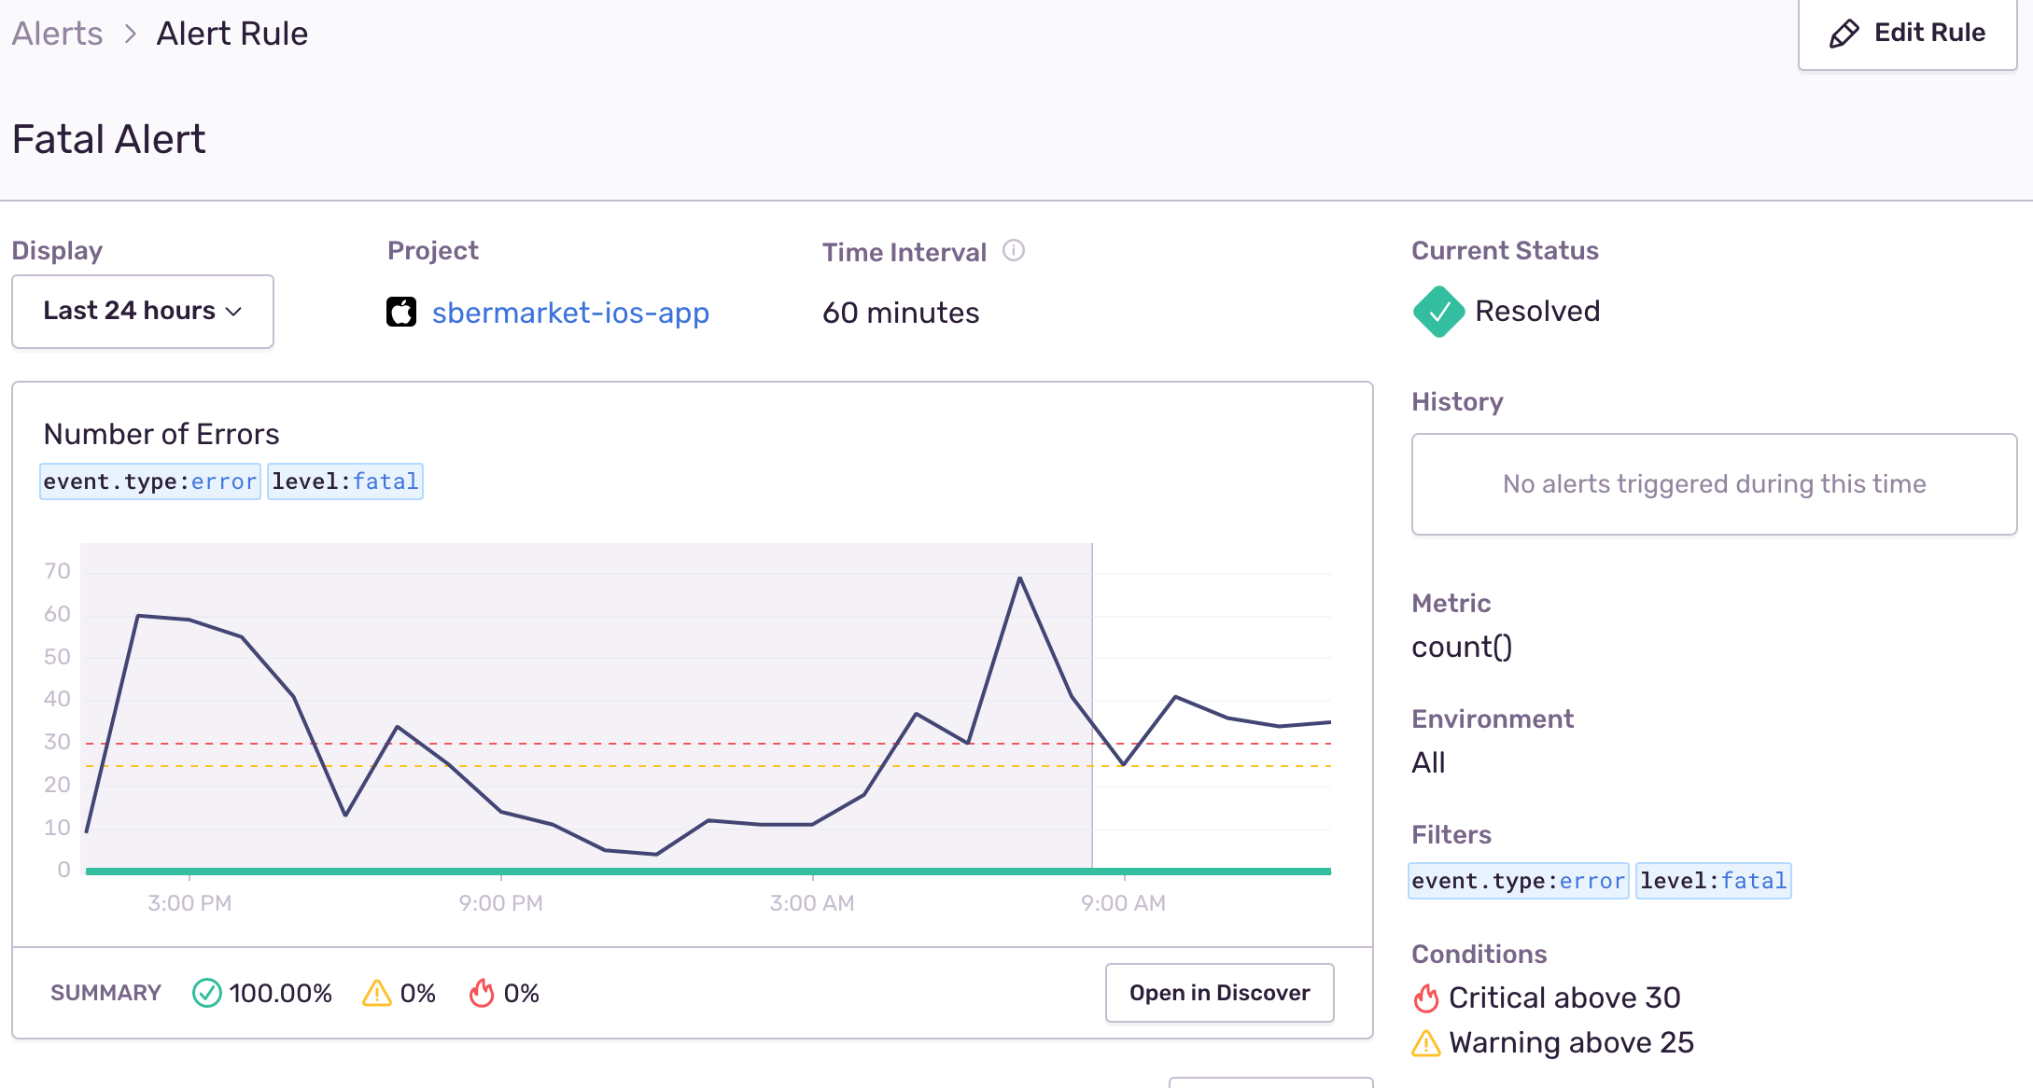Click event.type:error in the Filters panel
The width and height of the screenshot is (2033, 1088).
point(1518,880)
